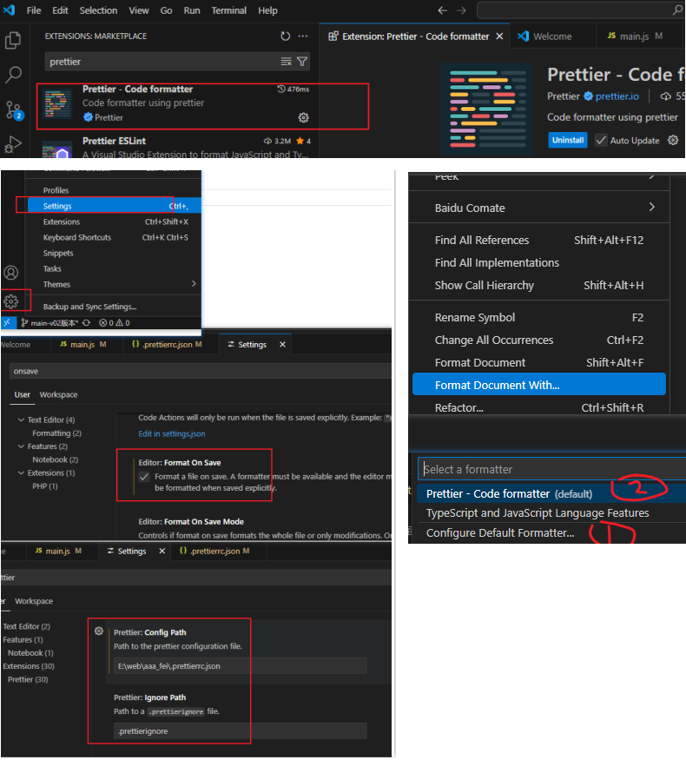Open the prettier.io publisher link

coord(617,96)
